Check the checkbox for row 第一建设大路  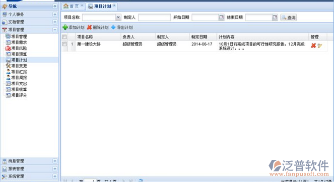64,44
